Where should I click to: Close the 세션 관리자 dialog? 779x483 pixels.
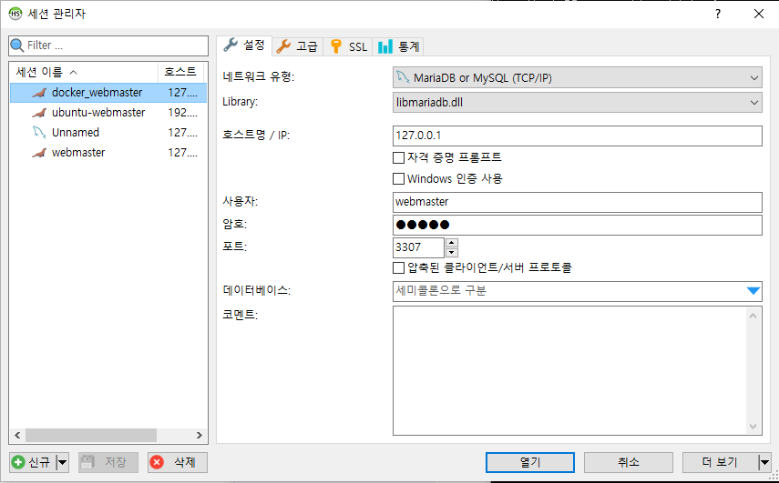click(759, 14)
